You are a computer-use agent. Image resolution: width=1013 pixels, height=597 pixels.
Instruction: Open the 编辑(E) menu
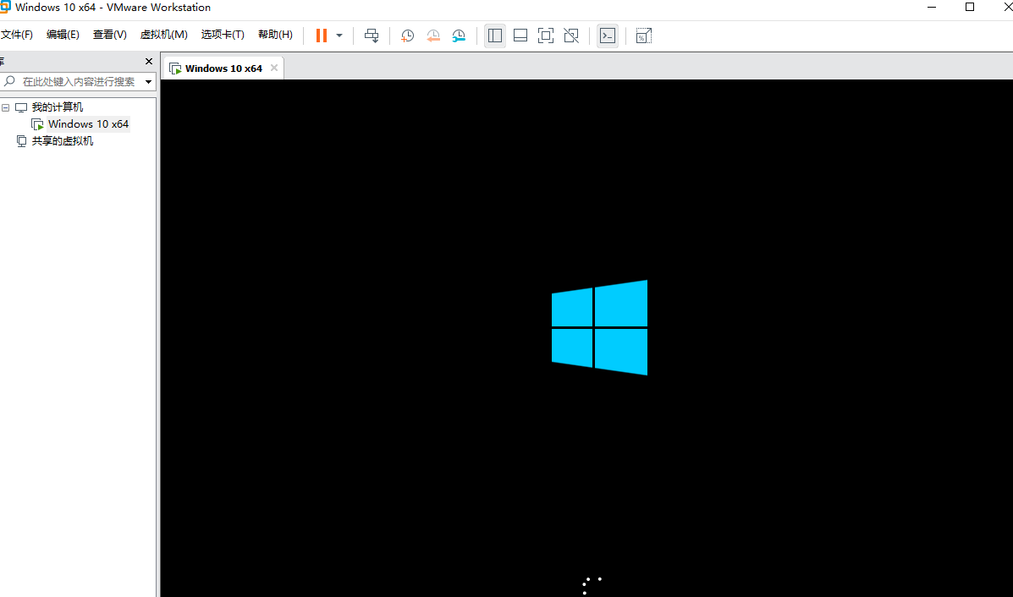pos(63,35)
